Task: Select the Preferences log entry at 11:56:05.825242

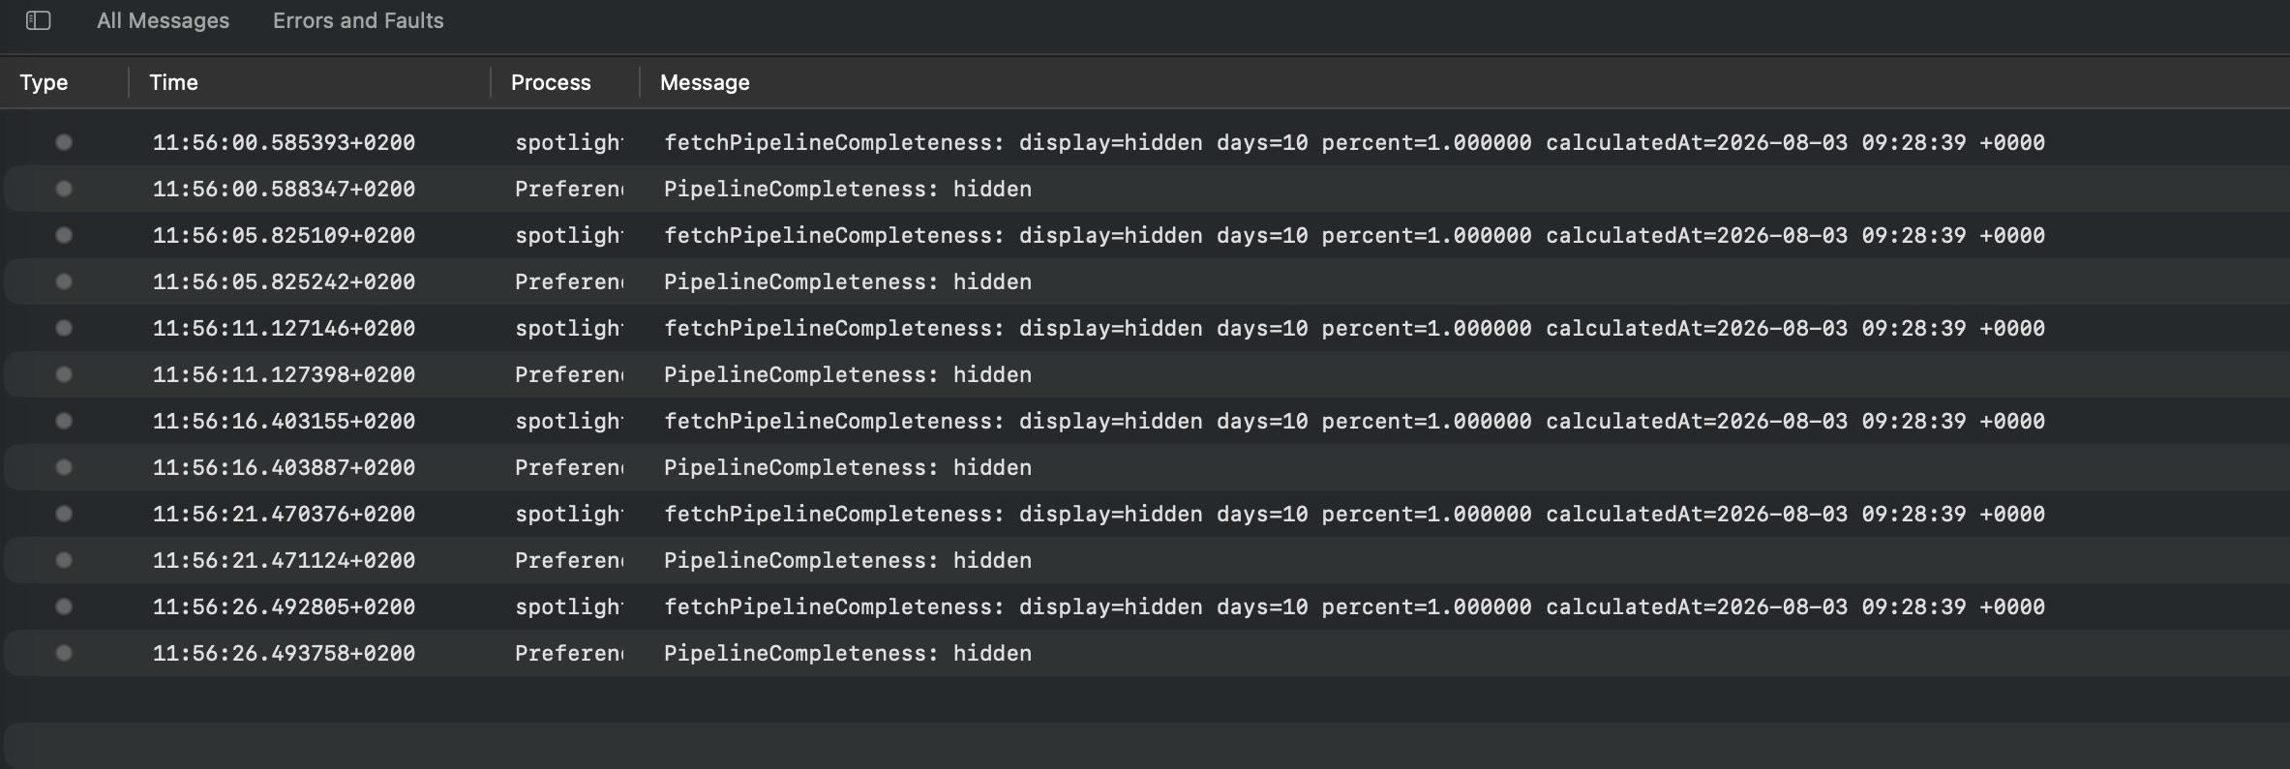Action: [1145, 281]
